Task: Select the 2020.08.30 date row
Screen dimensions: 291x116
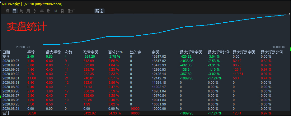Action: [x=146, y=87]
